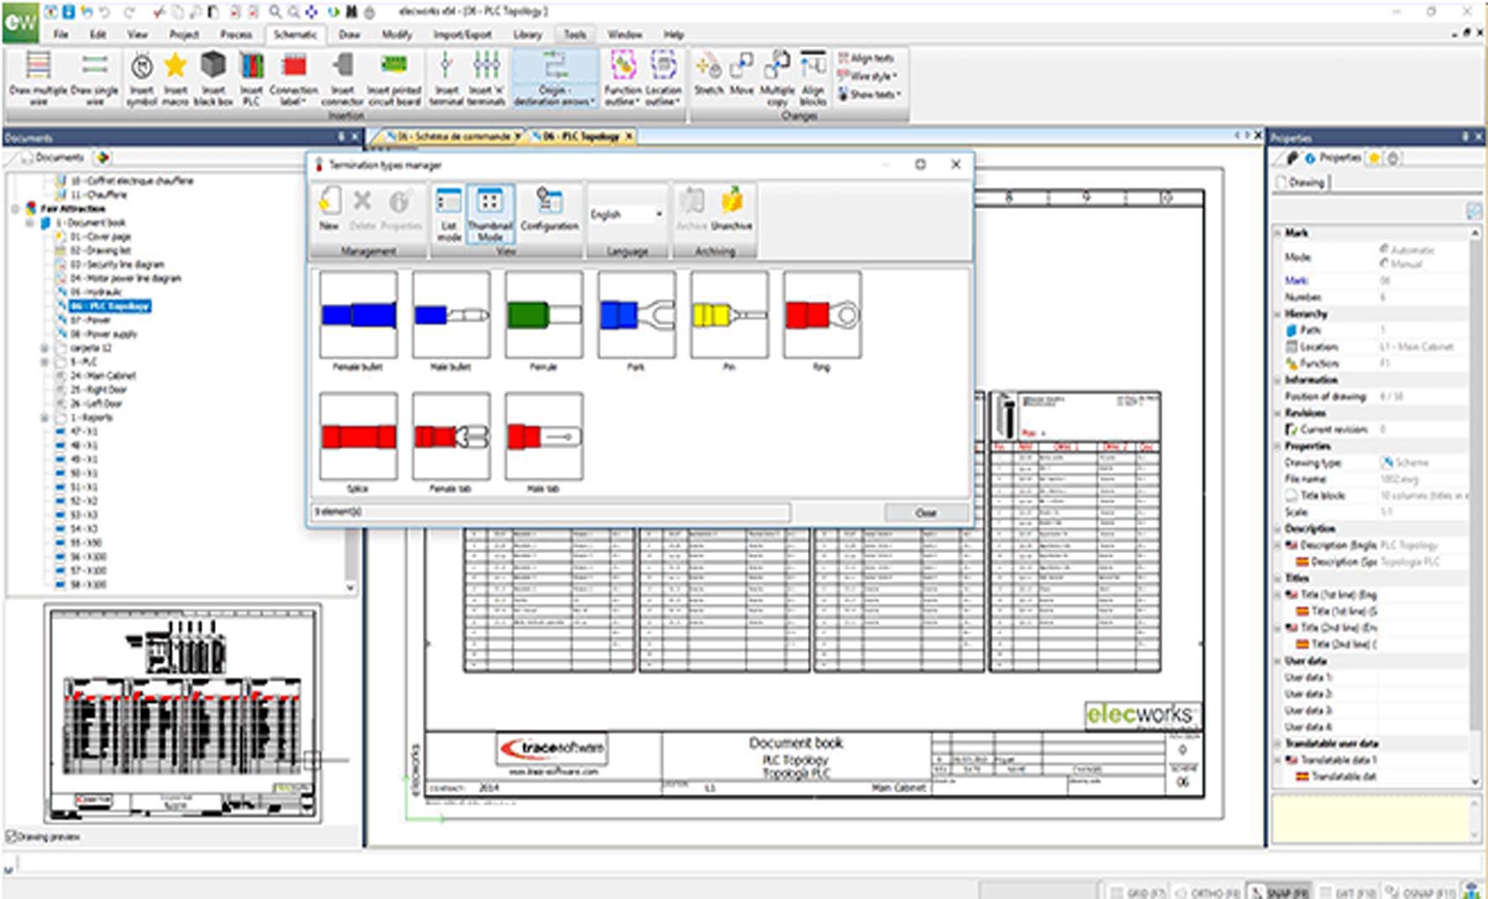The image size is (1488, 899).
Task: Click Close button in termination manager
Action: 925,512
